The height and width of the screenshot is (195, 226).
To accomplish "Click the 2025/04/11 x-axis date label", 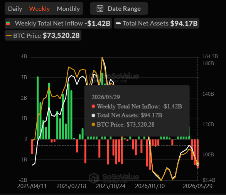I will (x=32, y=186).
